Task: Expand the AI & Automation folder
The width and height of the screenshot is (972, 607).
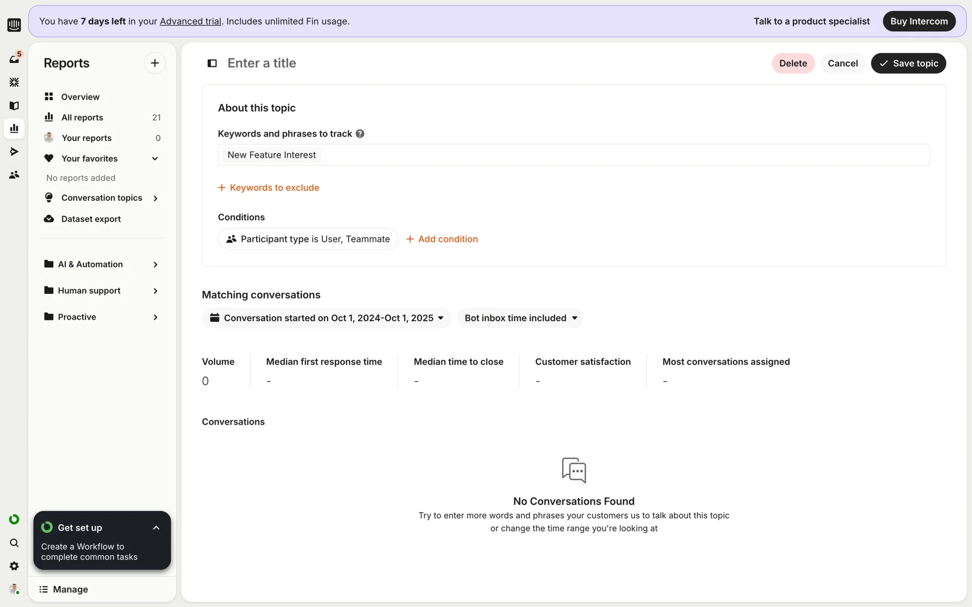Action: click(x=155, y=265)
